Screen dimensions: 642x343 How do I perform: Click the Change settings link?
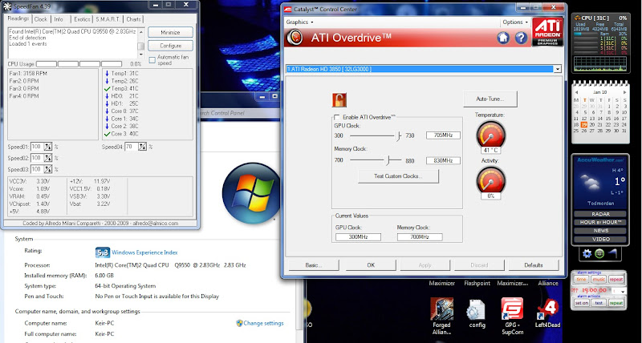(x=263, y=323)
